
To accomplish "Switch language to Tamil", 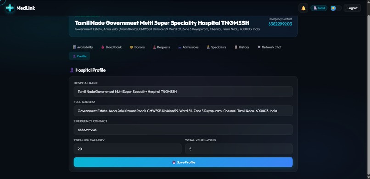I will click(319, 8).
